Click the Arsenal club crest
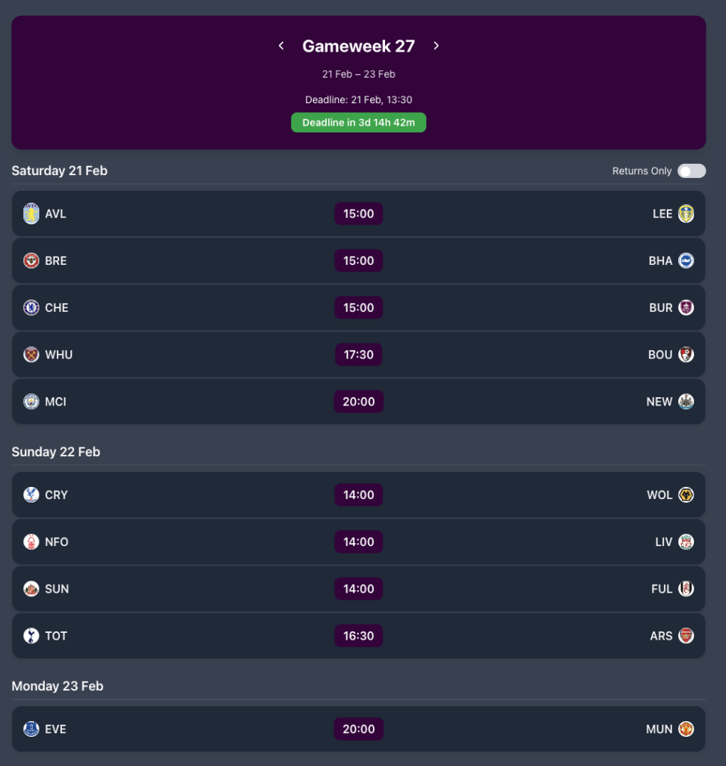The height and width of the screenshot is (766, 726). click(686, 636)
